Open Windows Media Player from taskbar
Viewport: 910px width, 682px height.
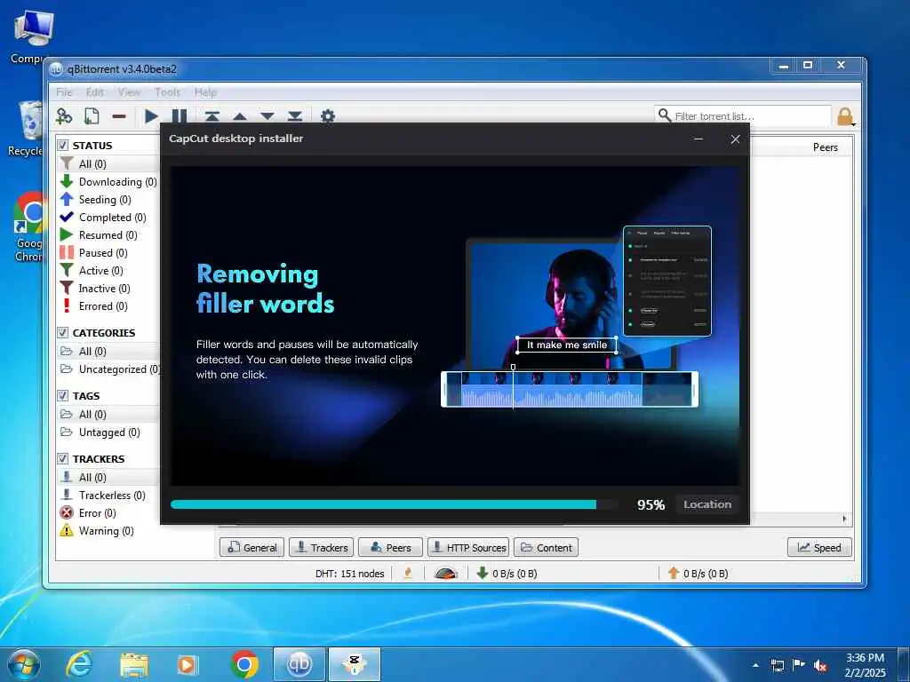pyautogui.click(x=188, y=664)
